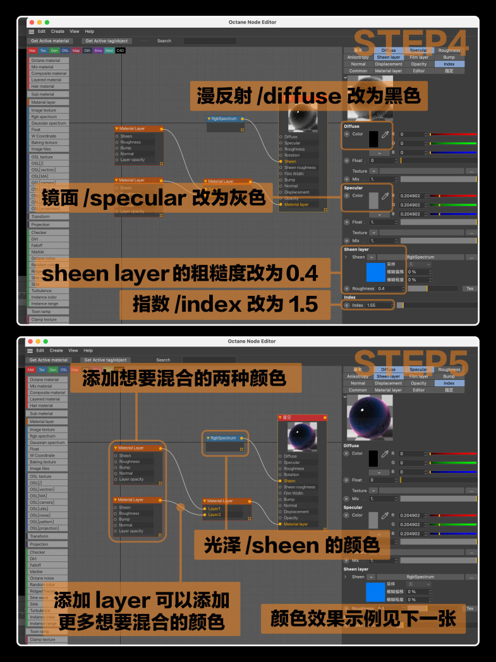Toggle Index radio button in top window
Image resolution: width=496 pixels, height=662 pixels.
point(347,305)
